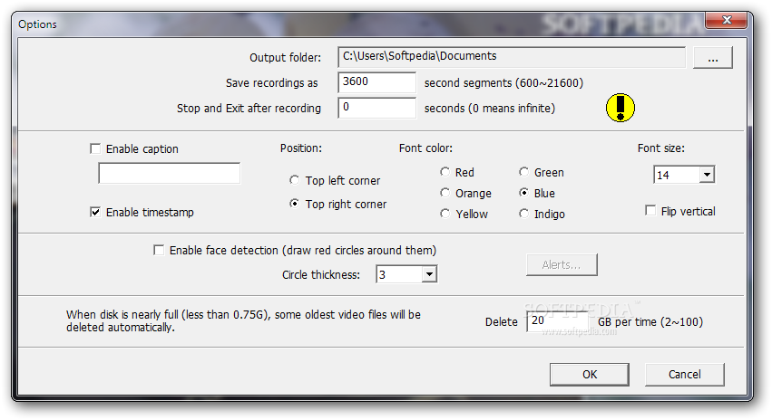Screen dimensions: 772x420
Task: Click the 'GB per time (2~100)' text
Action: click(x=650, y=321)
